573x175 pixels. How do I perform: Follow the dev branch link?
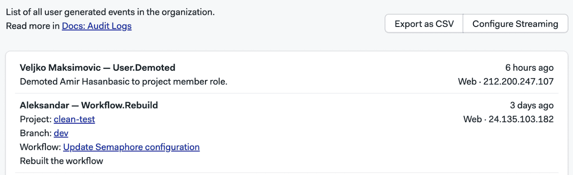pyautogui.click(x=61, y=133)
